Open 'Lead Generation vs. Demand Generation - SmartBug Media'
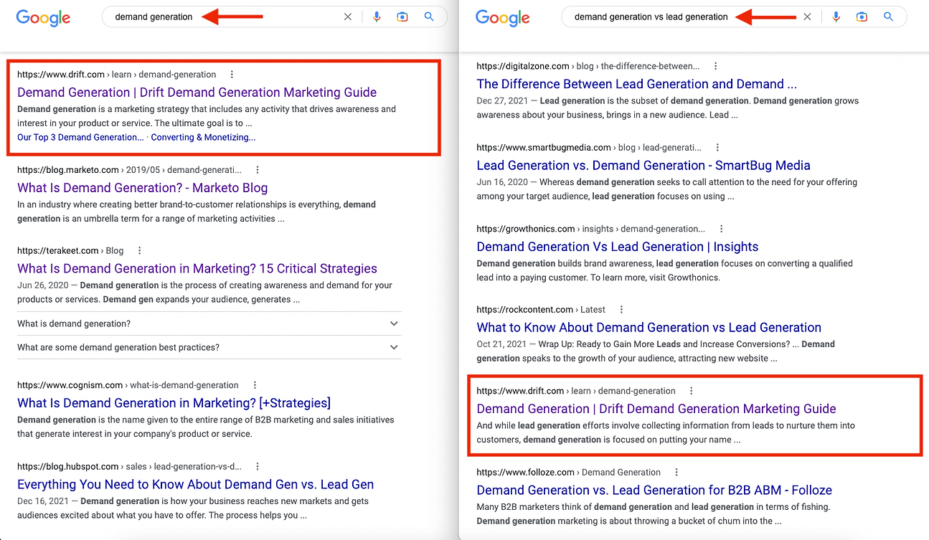The height and width of the screenshot is (540, 929). click(x=643, y=166)
